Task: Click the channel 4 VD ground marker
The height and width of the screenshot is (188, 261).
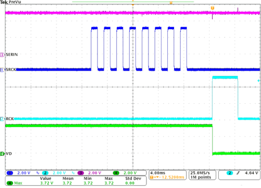Action: (x=2, y=154)
